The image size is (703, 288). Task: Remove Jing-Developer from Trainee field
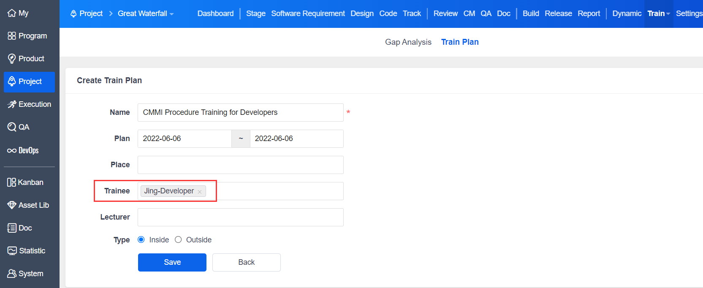point(200,192)
